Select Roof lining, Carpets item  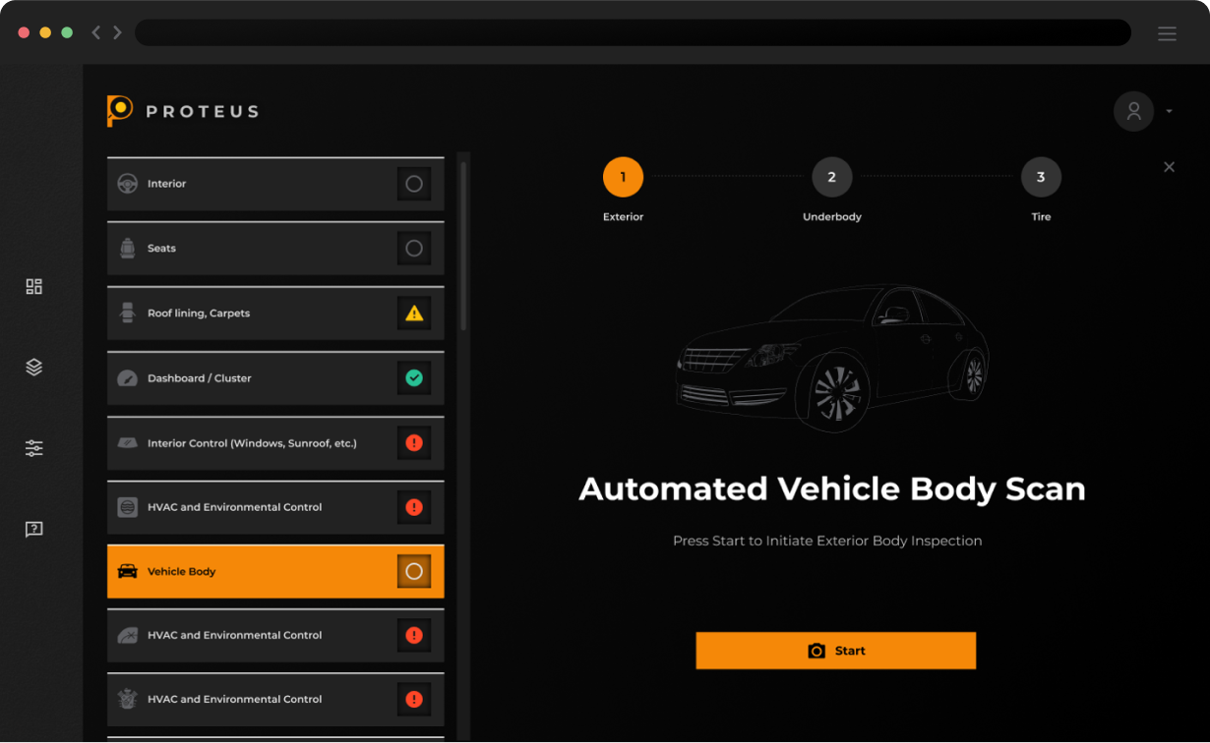pos(275,314)
